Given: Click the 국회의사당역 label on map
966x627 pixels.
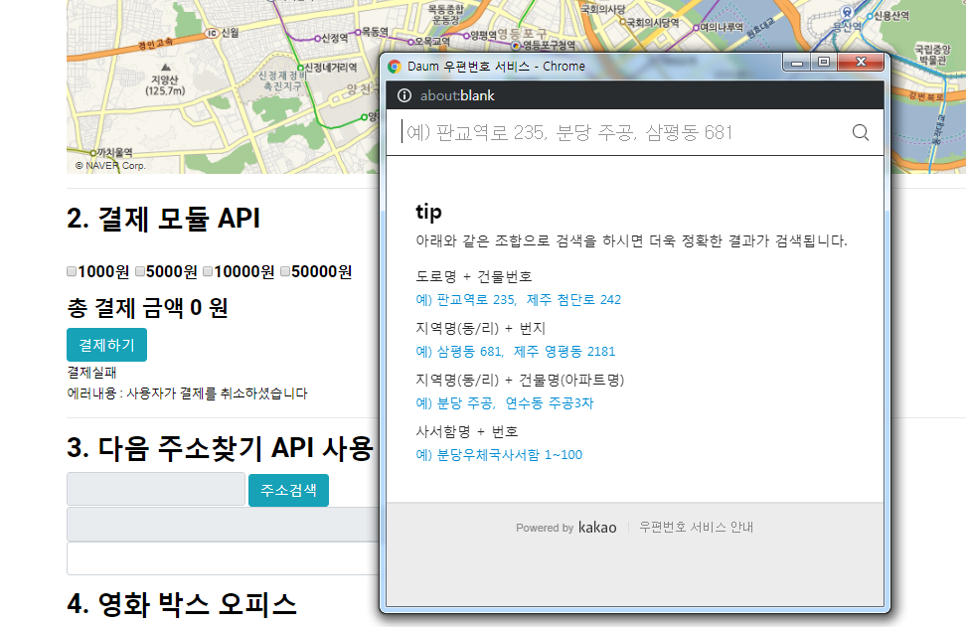Looking at the screenshot, I should tap(652, 23).
